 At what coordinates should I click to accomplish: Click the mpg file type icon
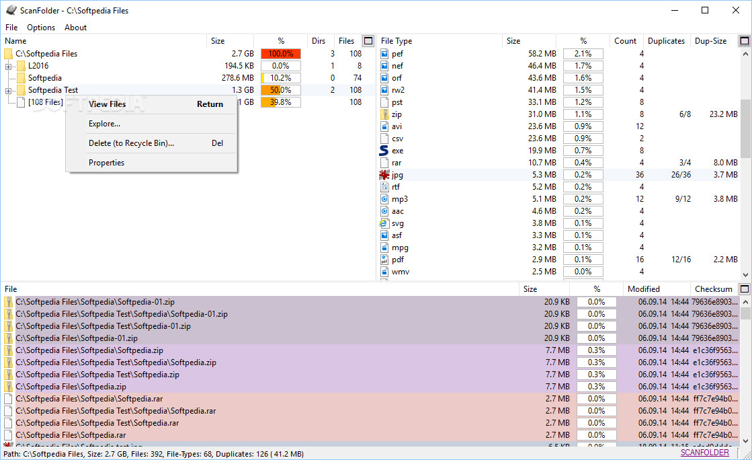pyautogui.click(x=384, y=247)
